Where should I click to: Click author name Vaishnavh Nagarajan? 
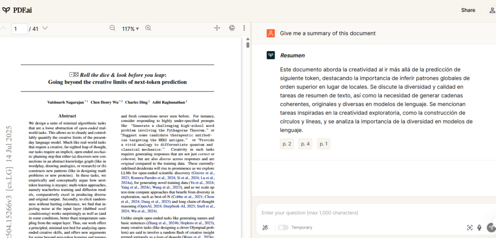click(x=66, y=102)
